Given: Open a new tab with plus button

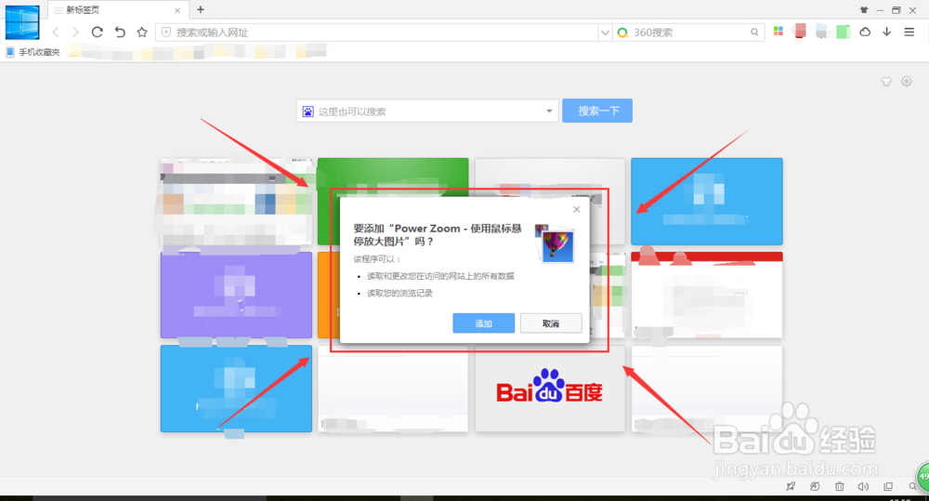Looking at the screenshot, I should click(201, 9).
